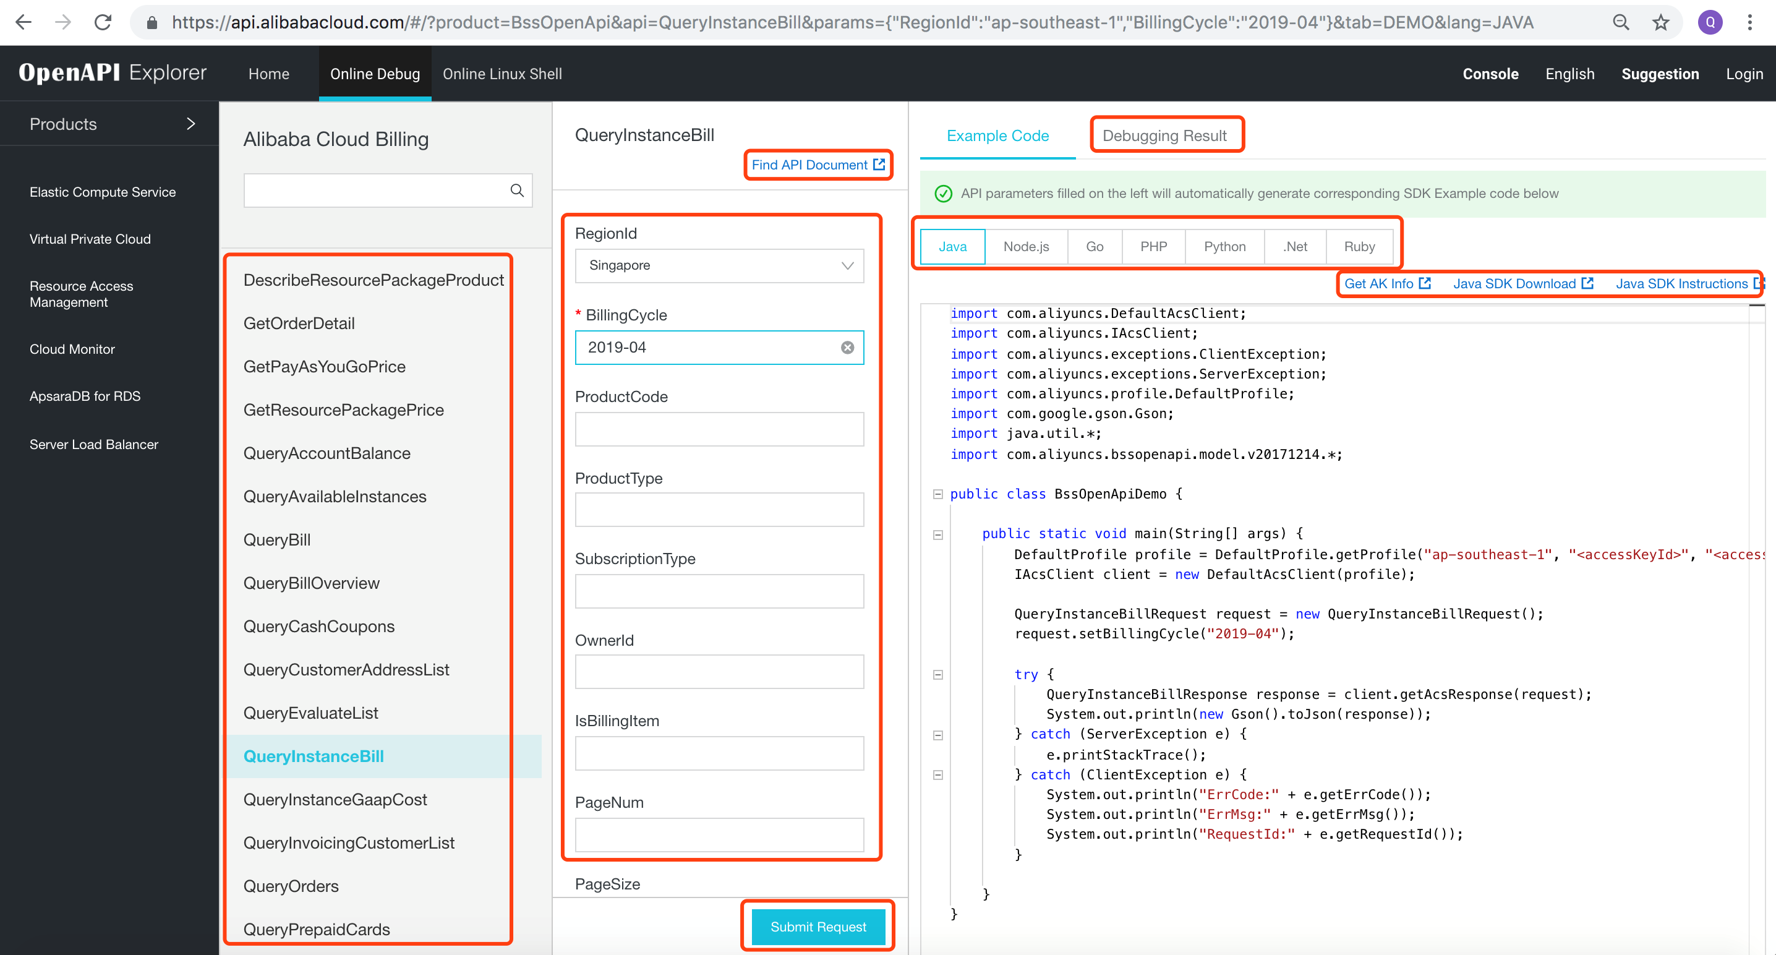The image size is (1776, 955).
Task: Click the zoom magnifier icon in address bar
Action: pos(1621,23)
